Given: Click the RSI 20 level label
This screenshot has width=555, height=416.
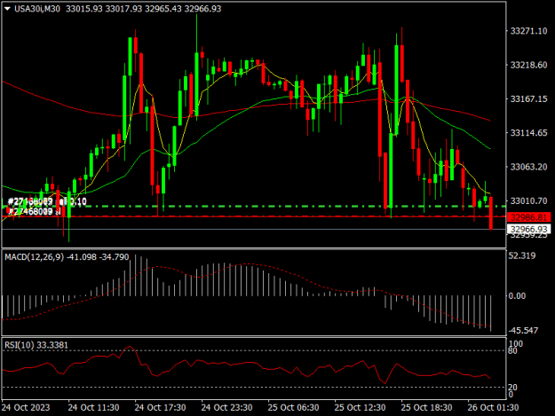Looking at the screenshot, I should coord(513,388).
